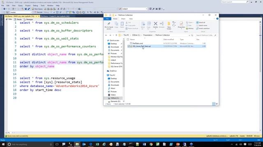
Task: Click the Save All icon in SSMS toolbar
Action: (29, 9)
